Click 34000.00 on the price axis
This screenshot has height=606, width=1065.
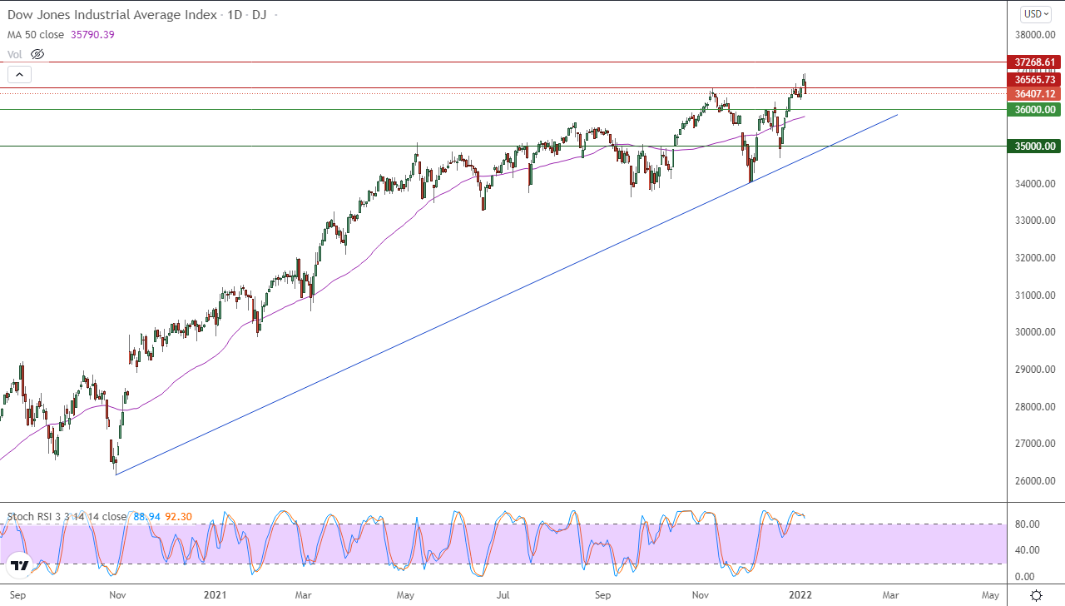[x=1035, y=184]
